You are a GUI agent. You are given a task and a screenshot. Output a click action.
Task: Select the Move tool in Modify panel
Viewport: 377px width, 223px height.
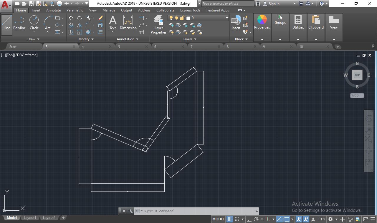click(71, 18)
